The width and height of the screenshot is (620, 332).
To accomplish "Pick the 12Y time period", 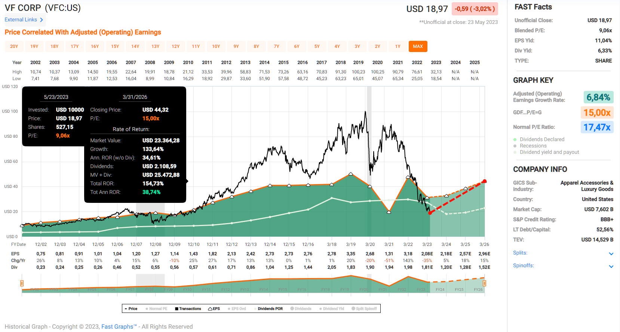I will (x=176, y=46).
